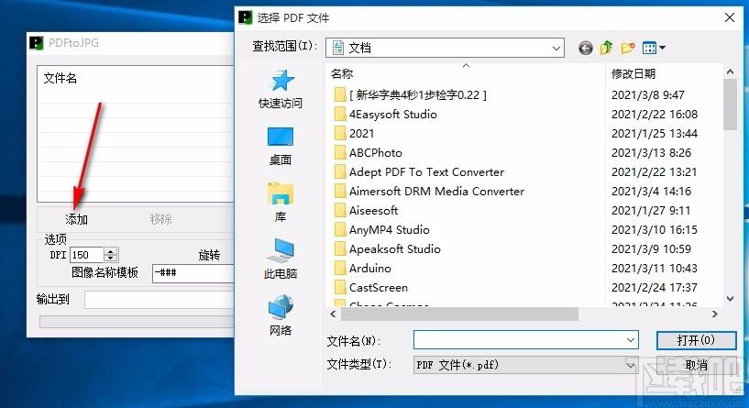Click the DPI 150 input field

87,255
